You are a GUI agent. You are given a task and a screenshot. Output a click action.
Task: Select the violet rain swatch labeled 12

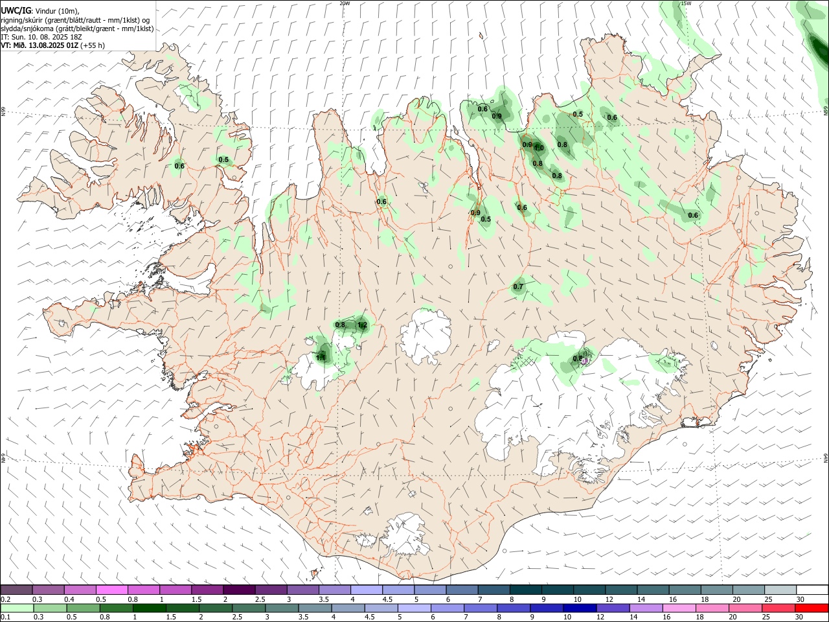click(x=613, y=608)
